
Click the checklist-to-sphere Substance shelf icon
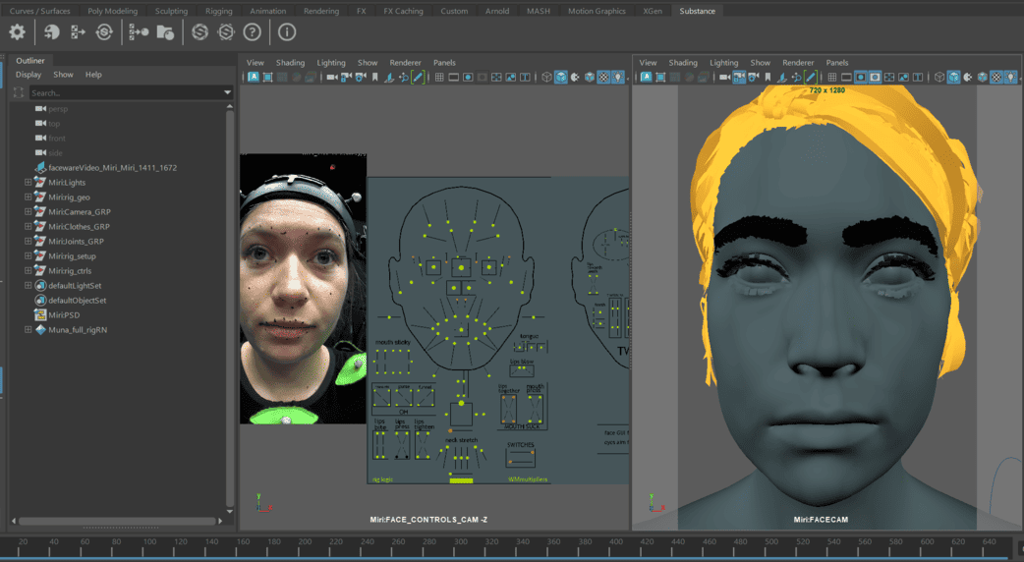coord(139,32)
